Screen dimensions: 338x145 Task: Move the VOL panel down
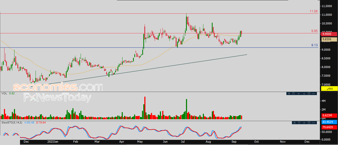click(x=304, y=94)
